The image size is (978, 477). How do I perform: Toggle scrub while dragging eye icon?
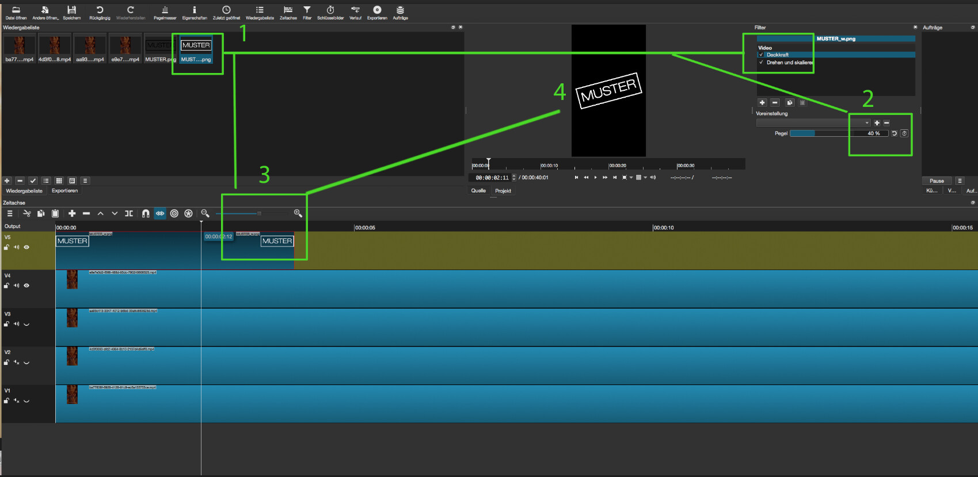160,213
